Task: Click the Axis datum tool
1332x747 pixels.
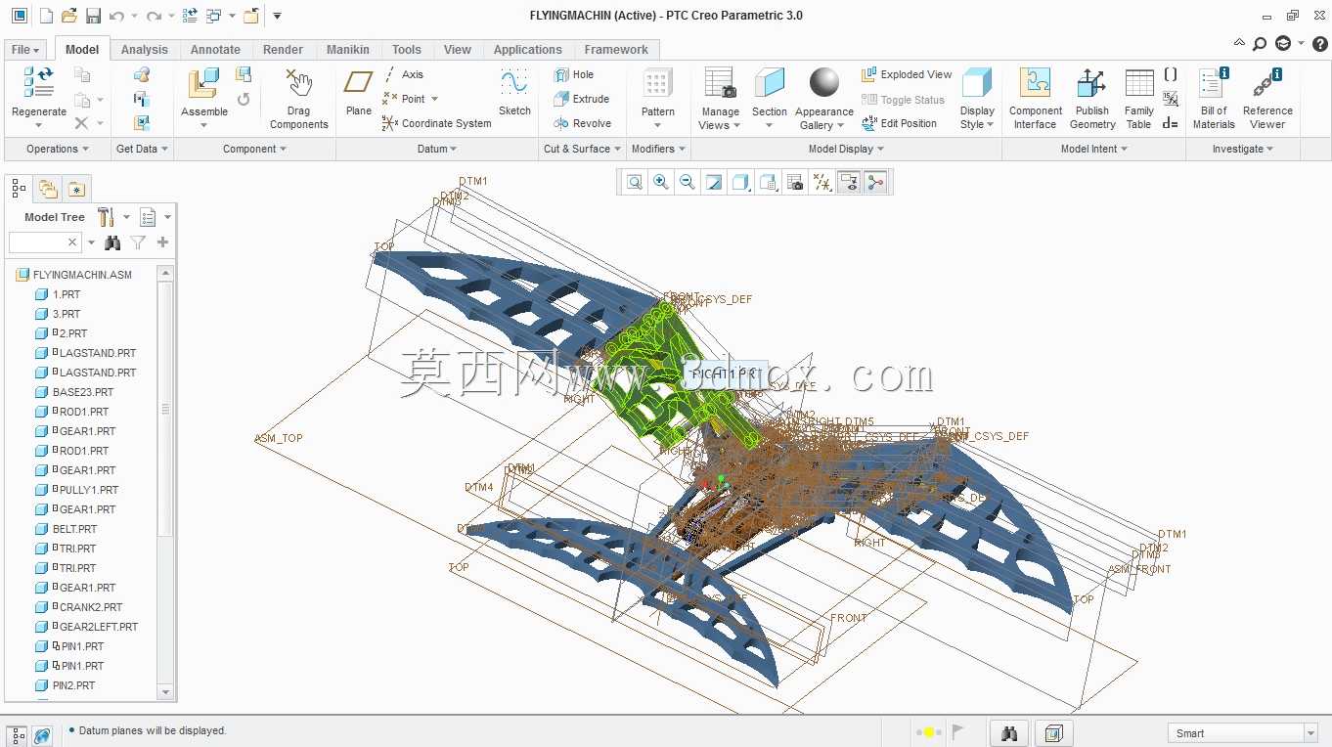Action: [x=403, y=74]
